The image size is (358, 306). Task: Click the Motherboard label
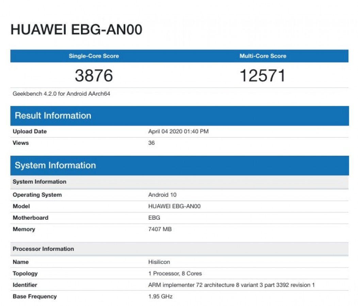tap(31, 218)
